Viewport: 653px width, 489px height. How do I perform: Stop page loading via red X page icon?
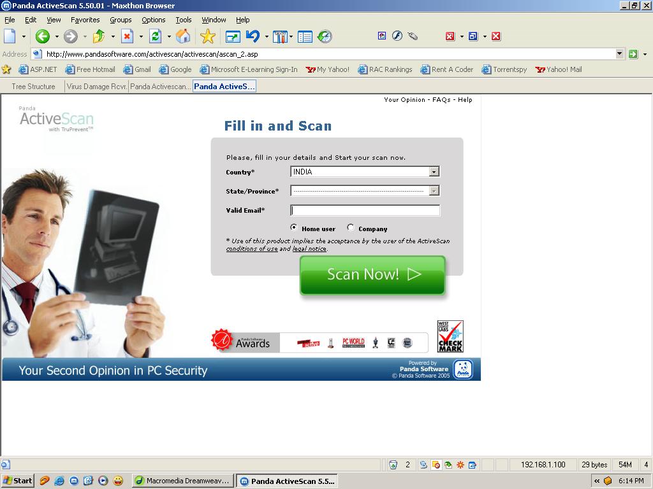click(x=127, y=36)
